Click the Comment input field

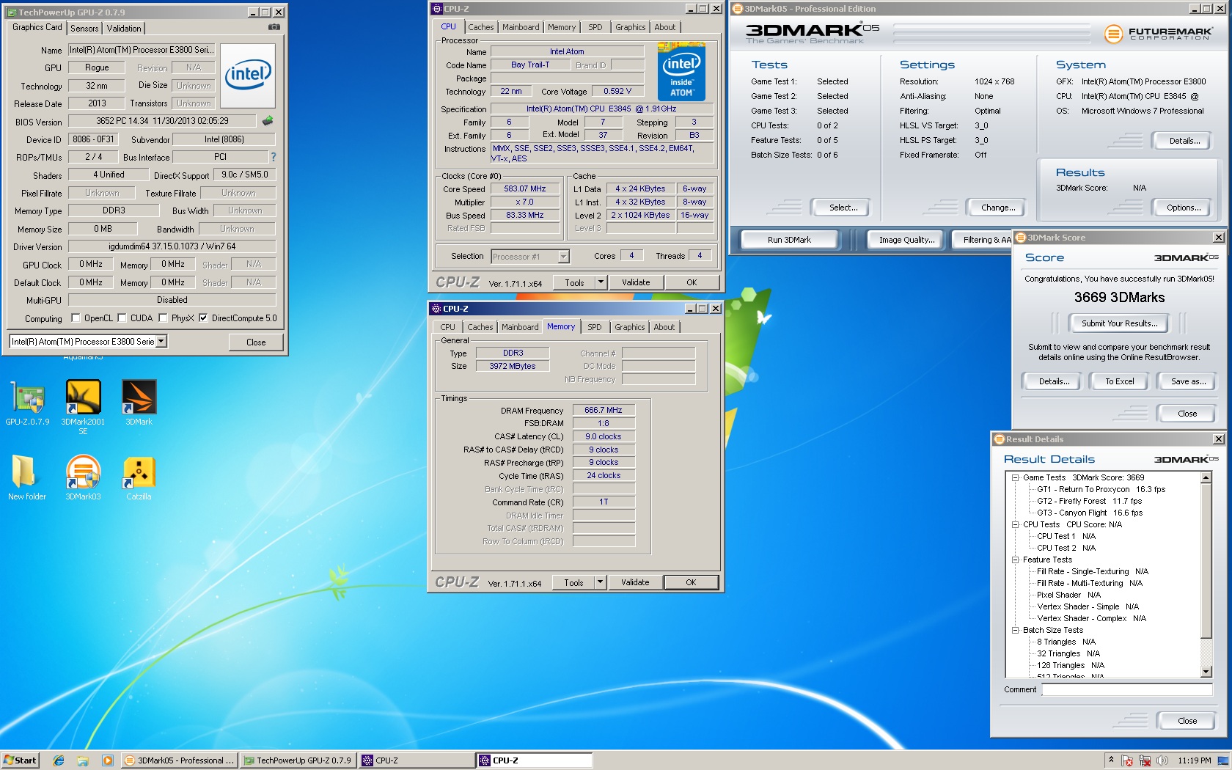(x=1127, y=689)
